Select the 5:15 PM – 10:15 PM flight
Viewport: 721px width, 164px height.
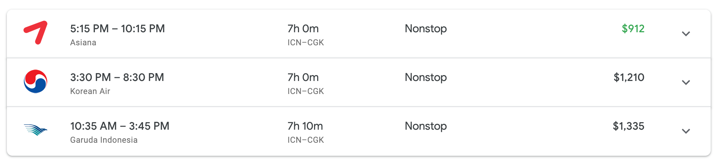(x=117, y=28)
